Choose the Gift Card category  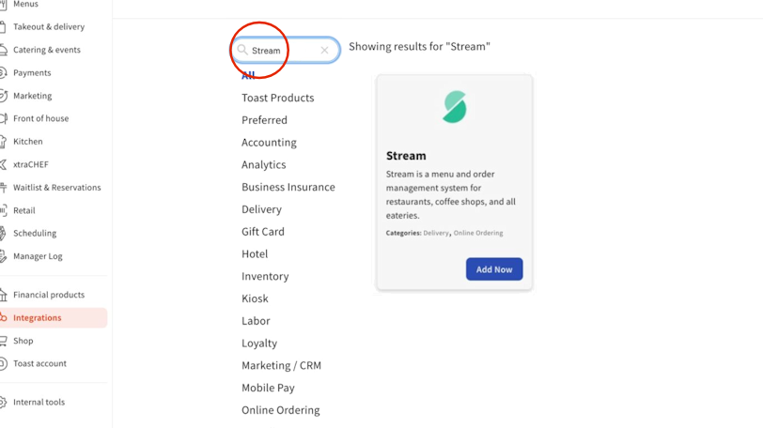point(263,232)
